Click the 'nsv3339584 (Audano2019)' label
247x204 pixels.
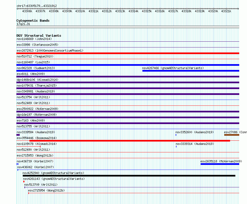(x=36, y=132)
